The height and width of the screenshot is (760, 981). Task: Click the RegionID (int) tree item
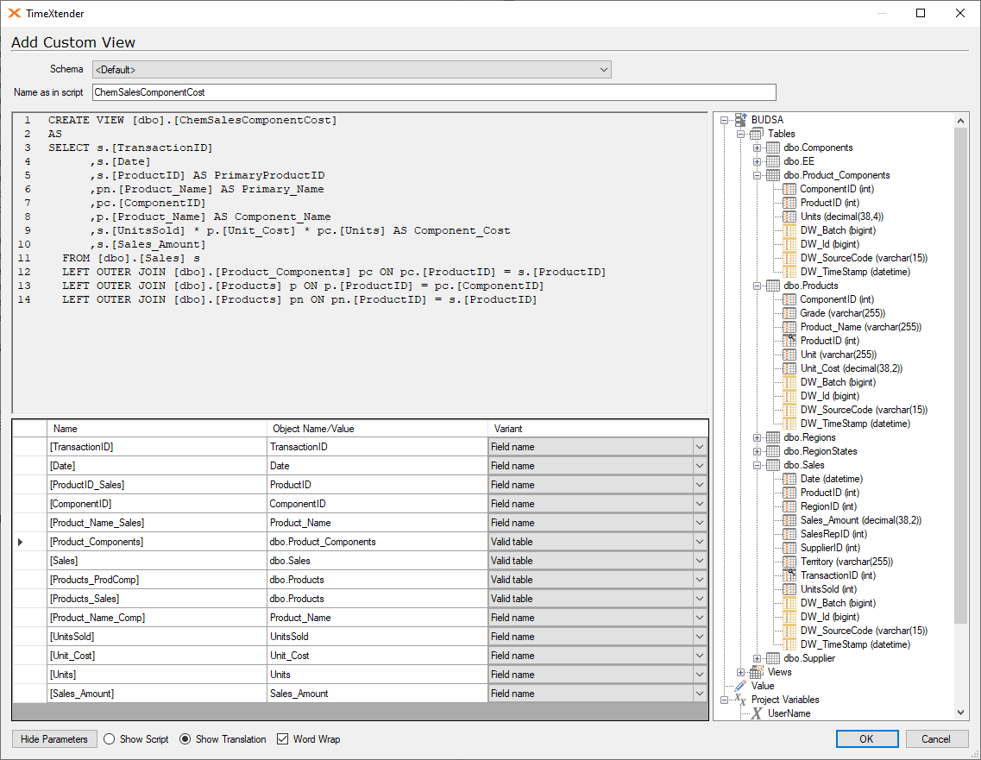coord(828,506)
